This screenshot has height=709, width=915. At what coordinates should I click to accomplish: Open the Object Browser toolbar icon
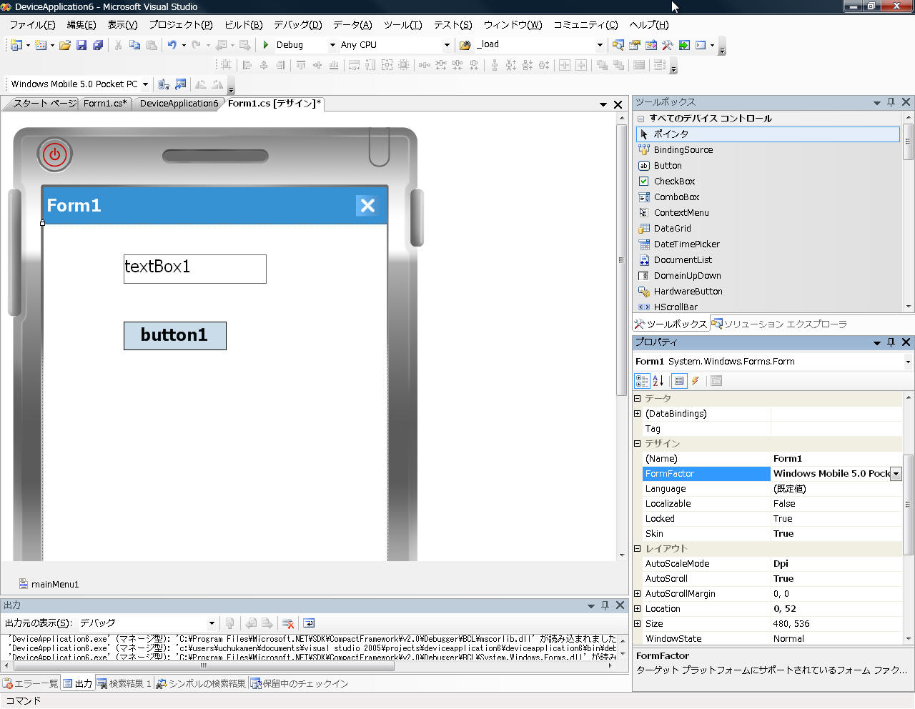(x=651, y=45)
